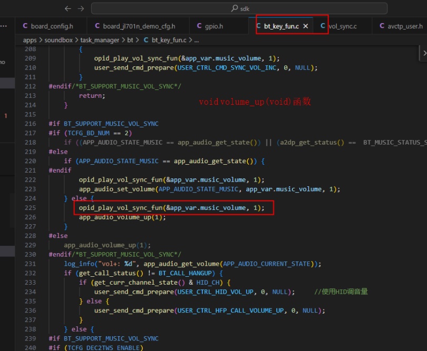Click bt_key_fun.c in the breadcrumb

[x=169, y=40]
